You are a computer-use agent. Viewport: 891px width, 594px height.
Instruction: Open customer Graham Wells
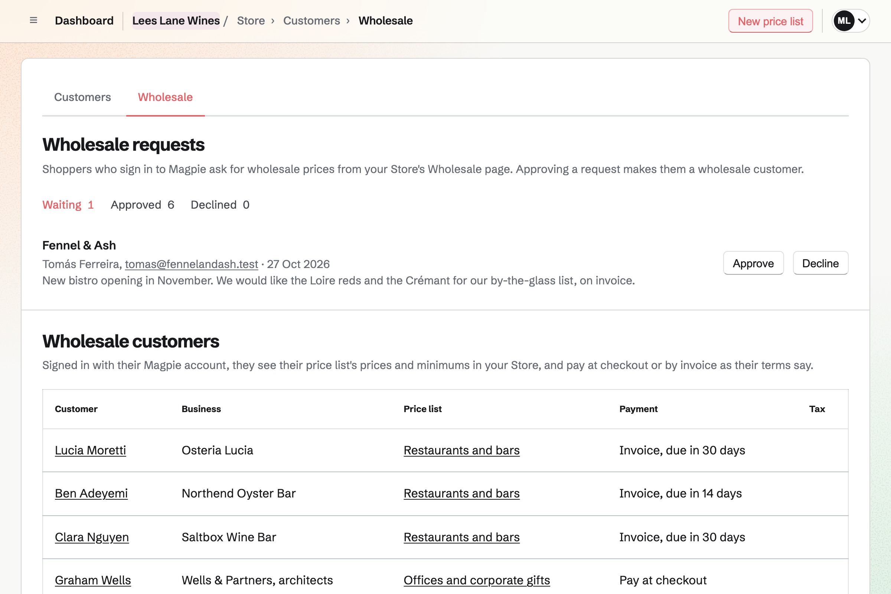click(93, 581)
